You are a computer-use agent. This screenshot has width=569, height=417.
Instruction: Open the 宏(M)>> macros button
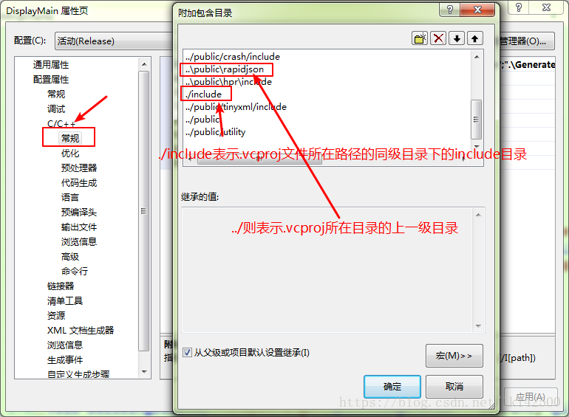[x=454, y=356]
